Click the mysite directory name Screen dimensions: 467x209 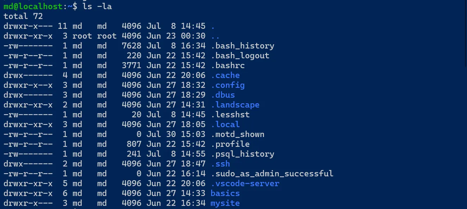tap(225, 203)
